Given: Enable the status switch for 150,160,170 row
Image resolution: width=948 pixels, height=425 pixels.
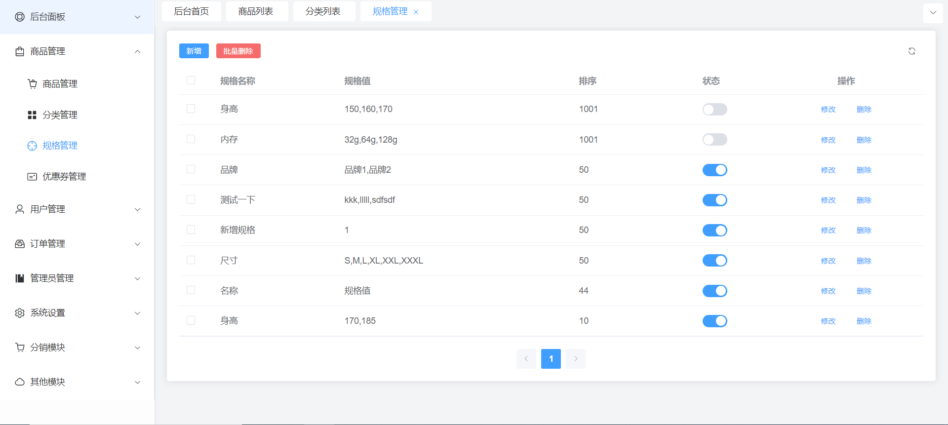Looking at the screenshot, I should [x=715, y=110].
